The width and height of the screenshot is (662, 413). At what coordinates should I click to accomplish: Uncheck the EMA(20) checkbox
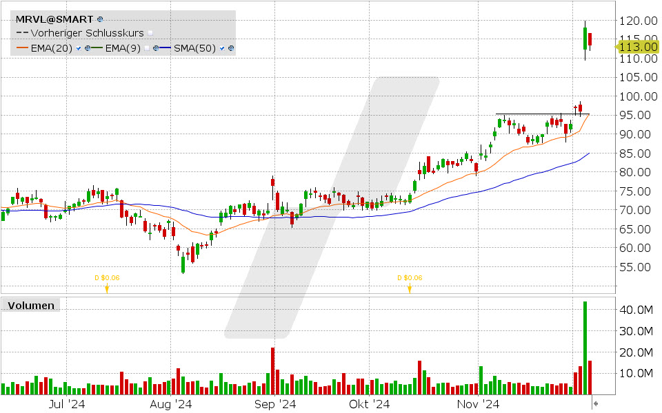tap(79, 48)
